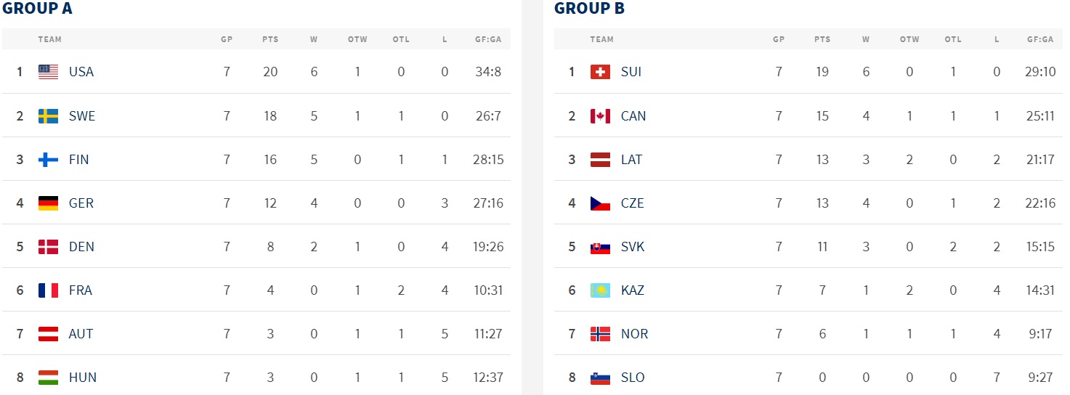Click the Germany flag icon
The width and height of the screenshot is (1070, 395).
tap(48, 203)
